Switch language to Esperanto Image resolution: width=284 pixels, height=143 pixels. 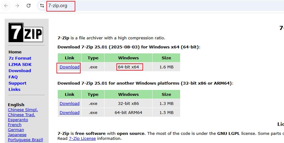coord(18,120)
